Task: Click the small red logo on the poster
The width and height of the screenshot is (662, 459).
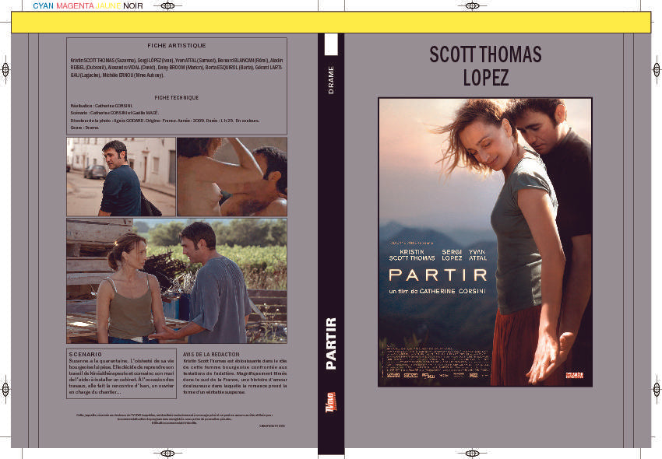Action: pyautogui.click(x=574, y=375)
